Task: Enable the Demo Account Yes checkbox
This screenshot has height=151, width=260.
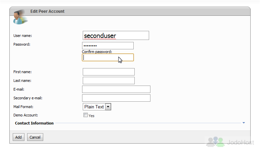Action: [x=85, y=115]
